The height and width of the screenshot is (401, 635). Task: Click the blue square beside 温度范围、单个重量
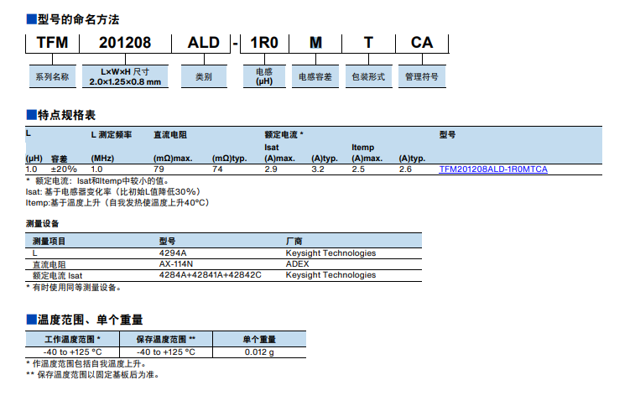point(31,320)
